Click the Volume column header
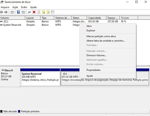The image size is (150, 116). (13, 18)
